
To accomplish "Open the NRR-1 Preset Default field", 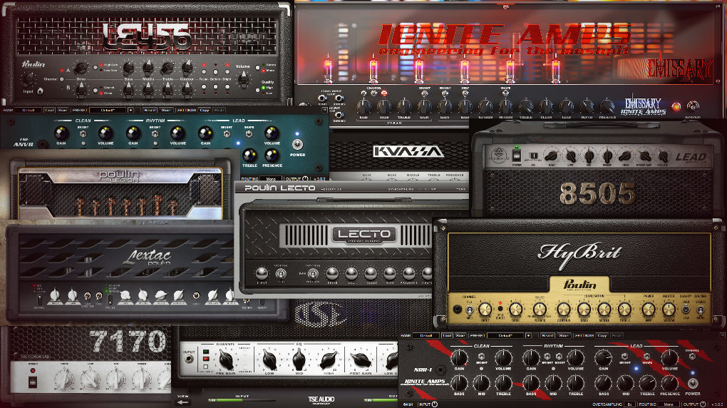I will point(505,335).
